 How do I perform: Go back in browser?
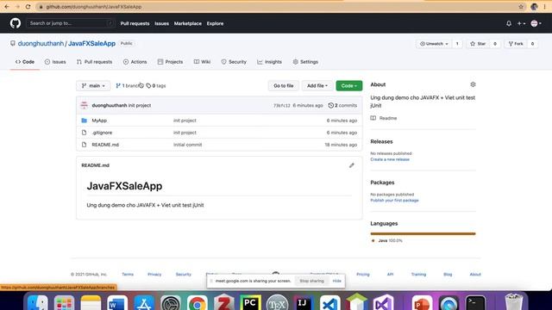pos(7,7)
